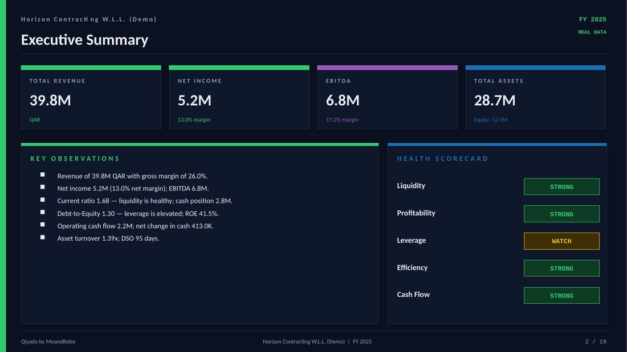Click the "QAR" caption in Total Revenue card
The width and height of the screenshot is (627, 352).
coord(35,120)
